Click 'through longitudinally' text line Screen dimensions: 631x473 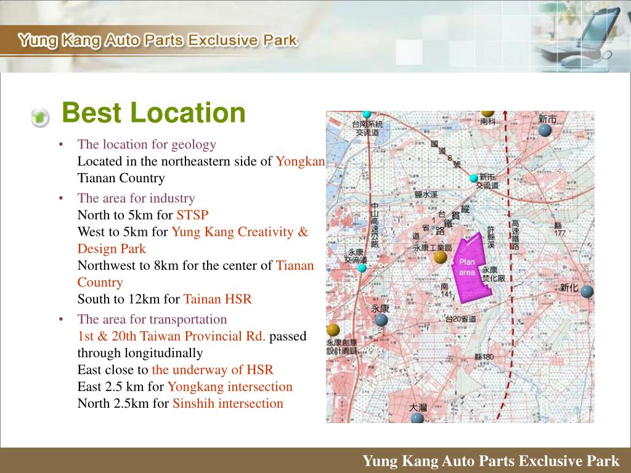click(x=140, y=353)
